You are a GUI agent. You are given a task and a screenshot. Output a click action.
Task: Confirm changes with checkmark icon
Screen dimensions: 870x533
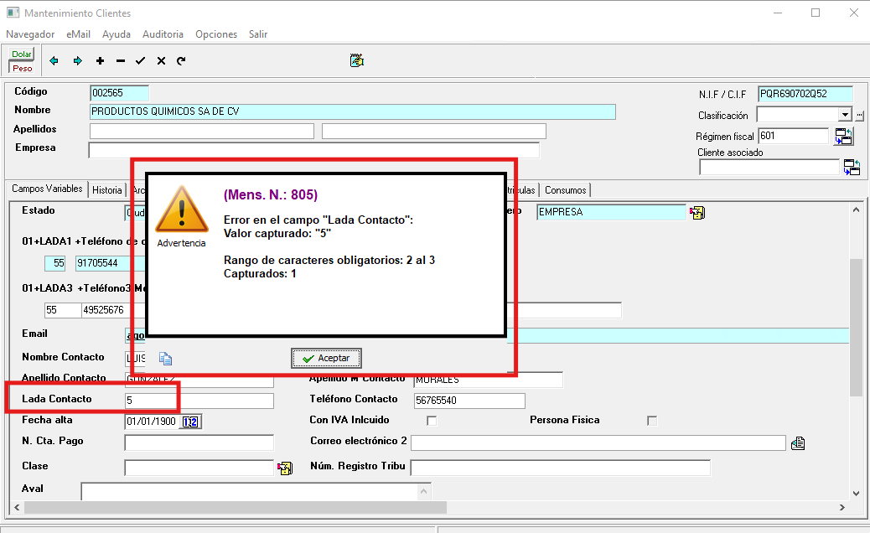(x=140, y=61)
